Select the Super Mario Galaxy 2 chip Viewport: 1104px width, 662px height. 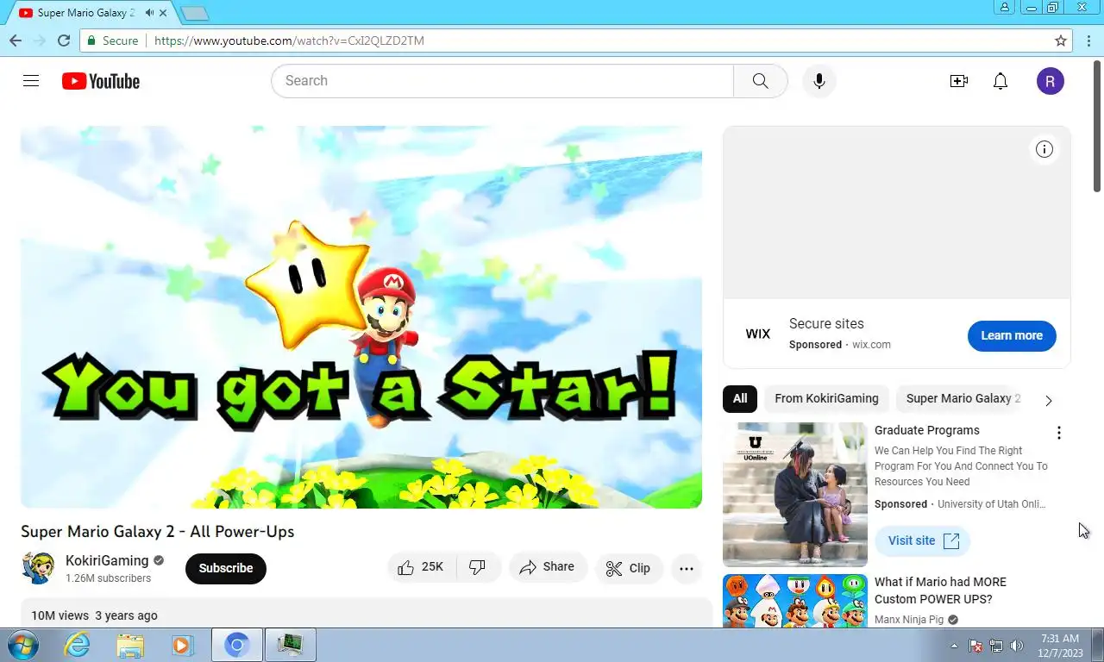coord(963,398)
